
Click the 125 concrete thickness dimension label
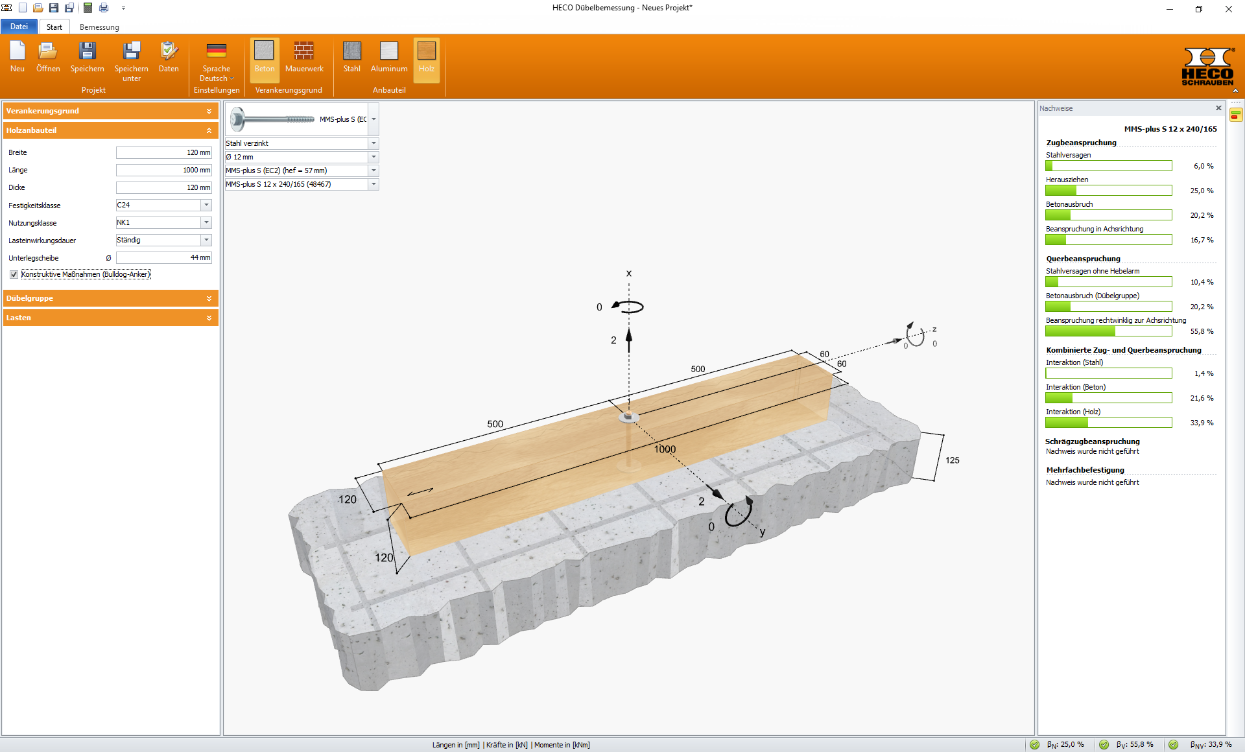952,460
